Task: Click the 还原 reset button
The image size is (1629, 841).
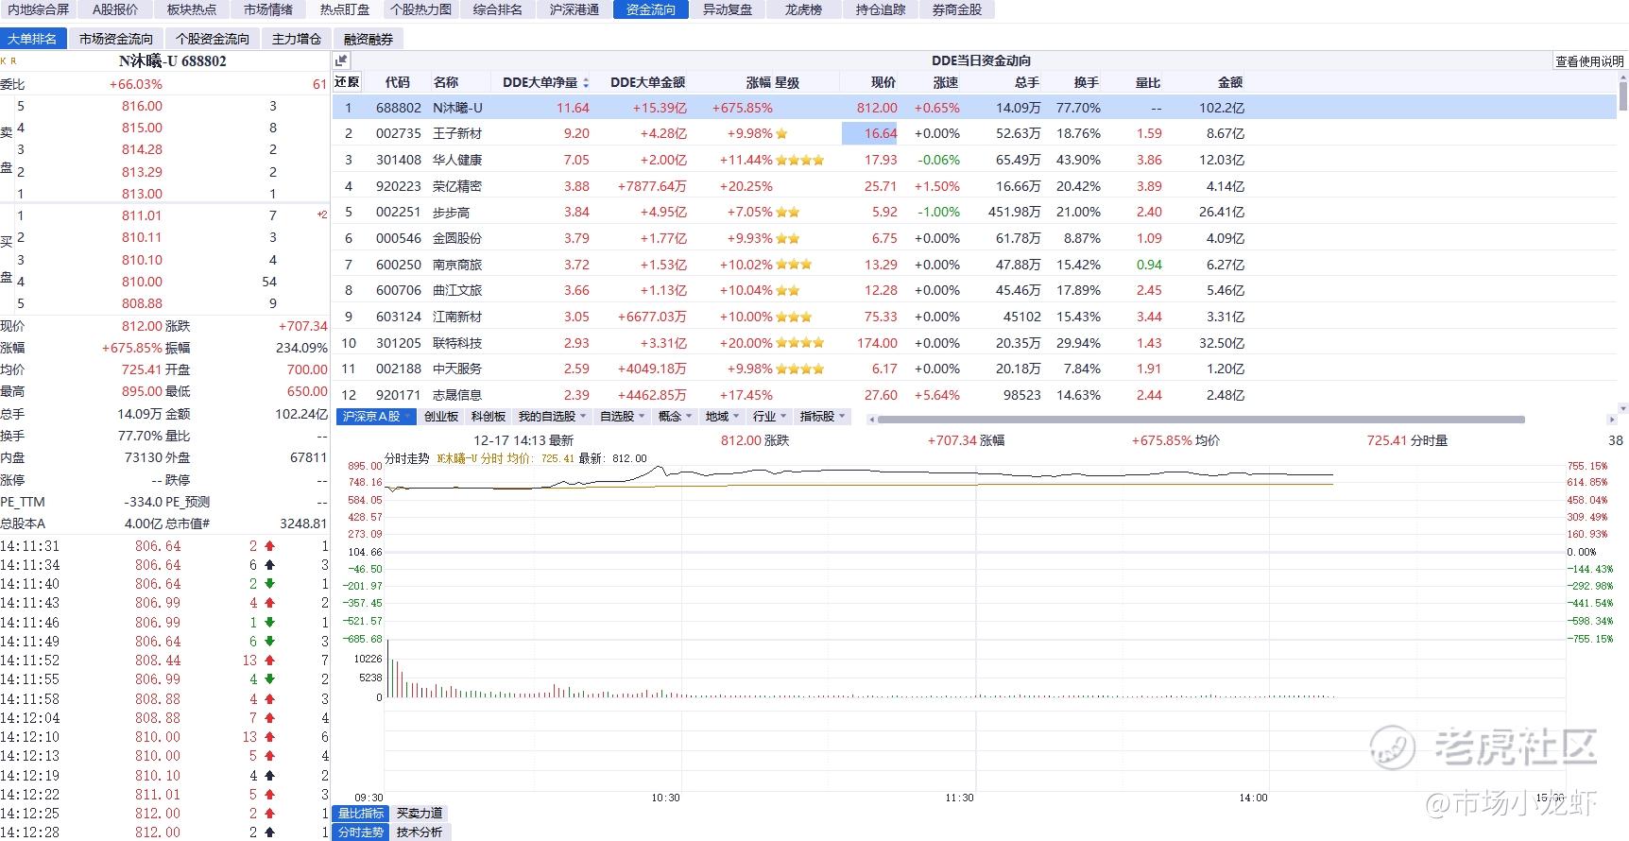Action: click(x=347, y=82)
